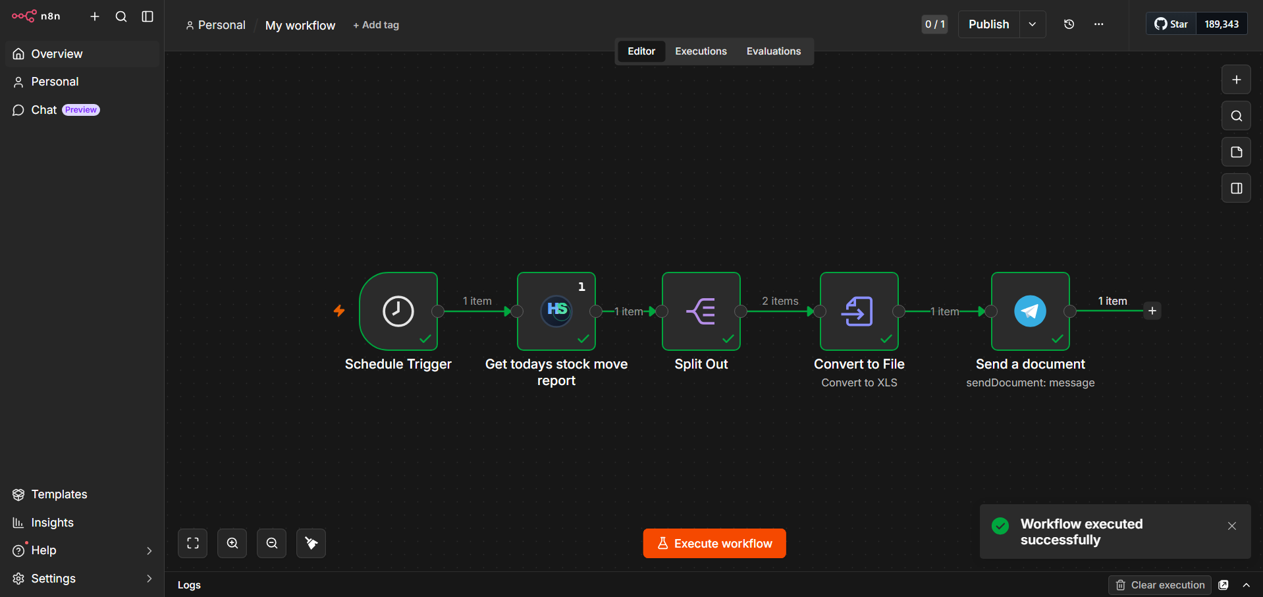Zoom in on the canvas
The image size is (1263, 597).
232,543
